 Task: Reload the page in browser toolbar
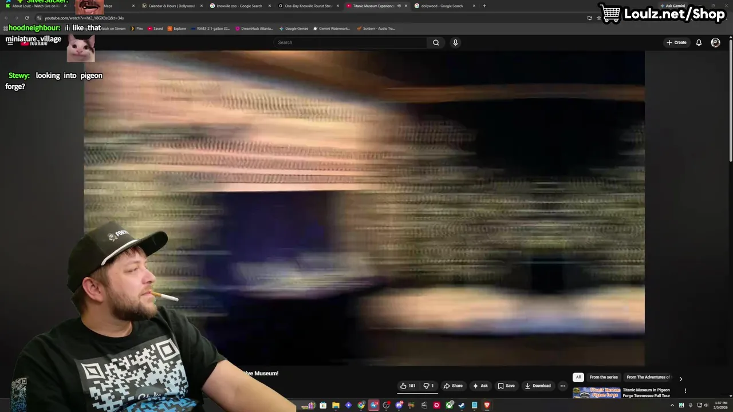click(26, 18)
